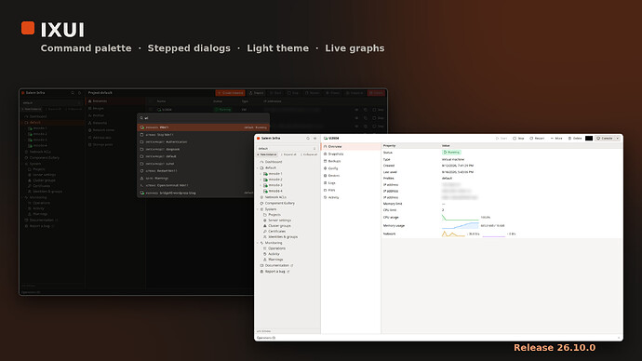Click the orange Network graph in light window

coord(453,234)
